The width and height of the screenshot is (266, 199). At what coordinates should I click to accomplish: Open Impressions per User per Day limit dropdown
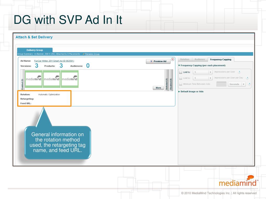(x=203, y=78)
